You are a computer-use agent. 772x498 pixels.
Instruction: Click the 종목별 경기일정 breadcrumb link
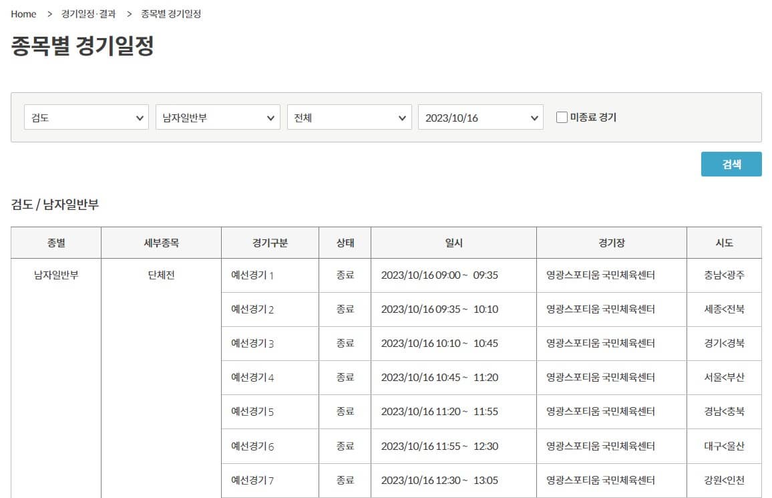(x=170, y=13)
